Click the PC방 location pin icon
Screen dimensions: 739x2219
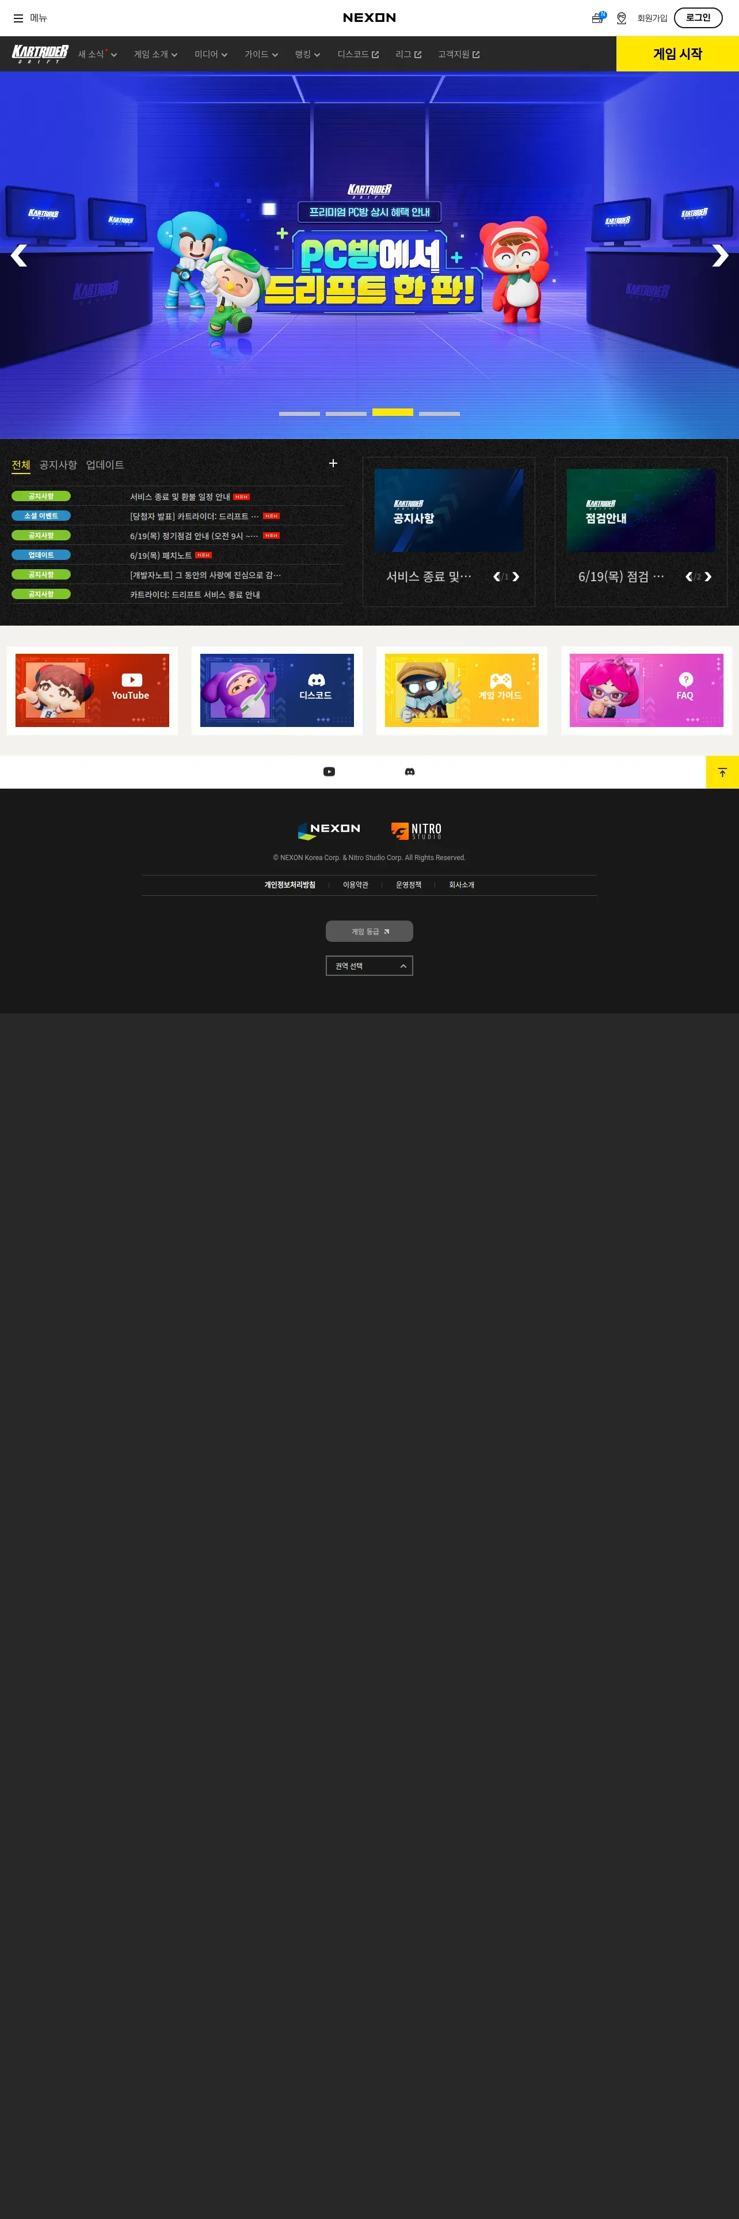click(621, 18)
